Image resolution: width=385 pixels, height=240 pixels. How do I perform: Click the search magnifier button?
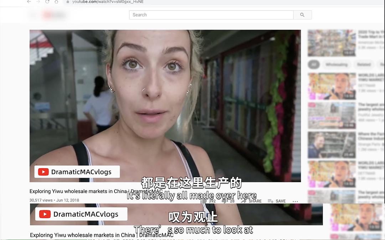click(302, 15)
